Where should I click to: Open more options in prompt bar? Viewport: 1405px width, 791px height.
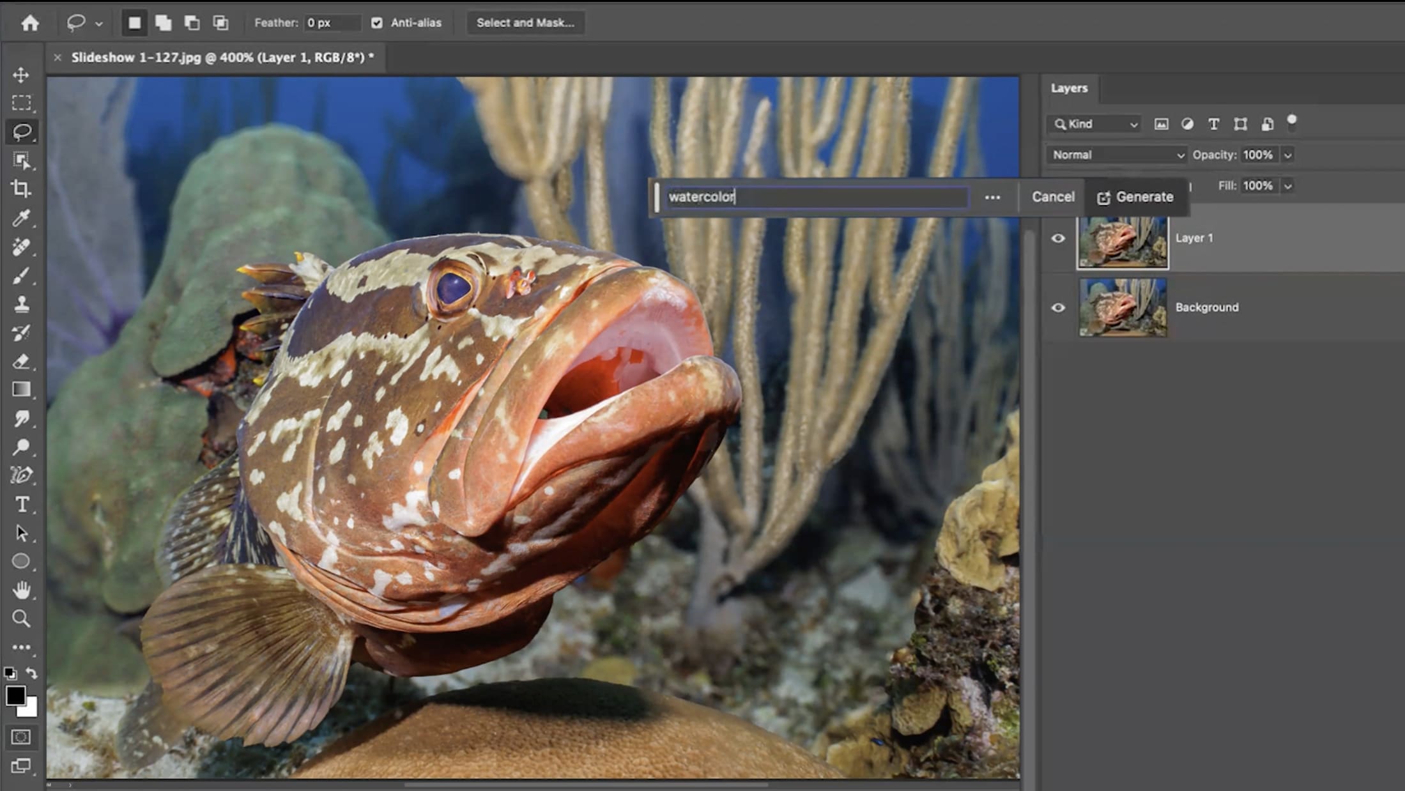point(992,197)
